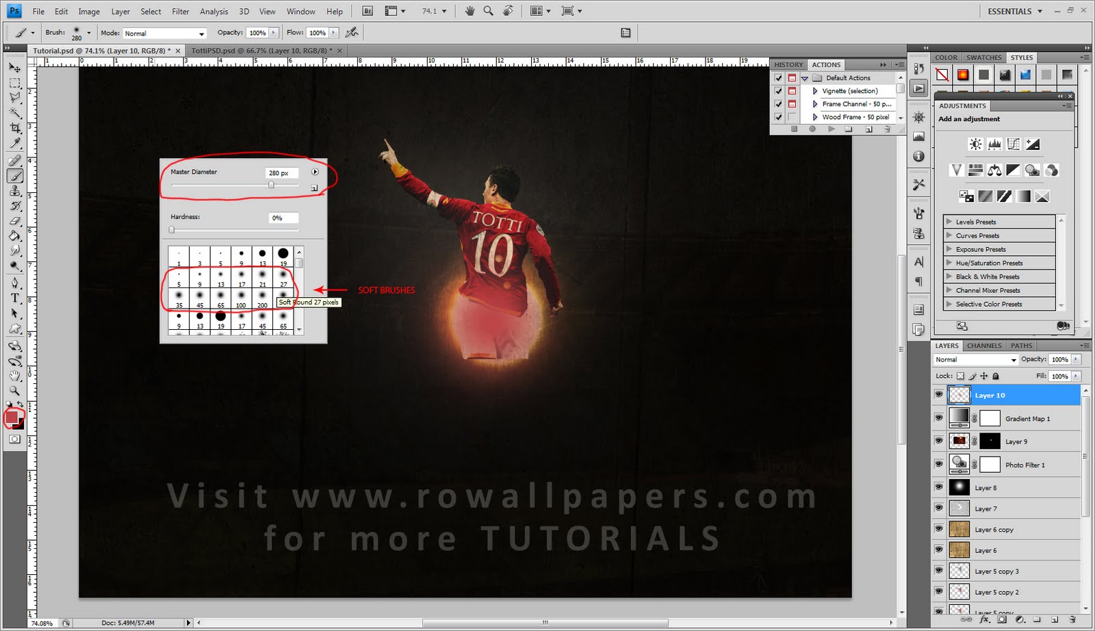Add a Photo Filter adjustment

[x=1032, y=170]
